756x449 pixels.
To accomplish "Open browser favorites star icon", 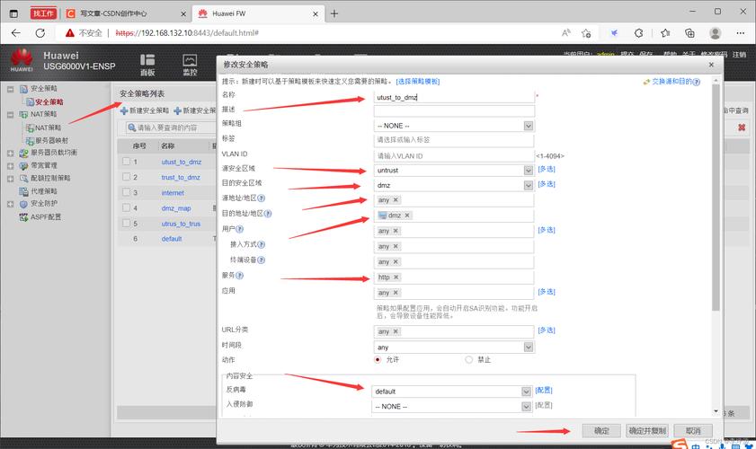I will pos(586,32).
